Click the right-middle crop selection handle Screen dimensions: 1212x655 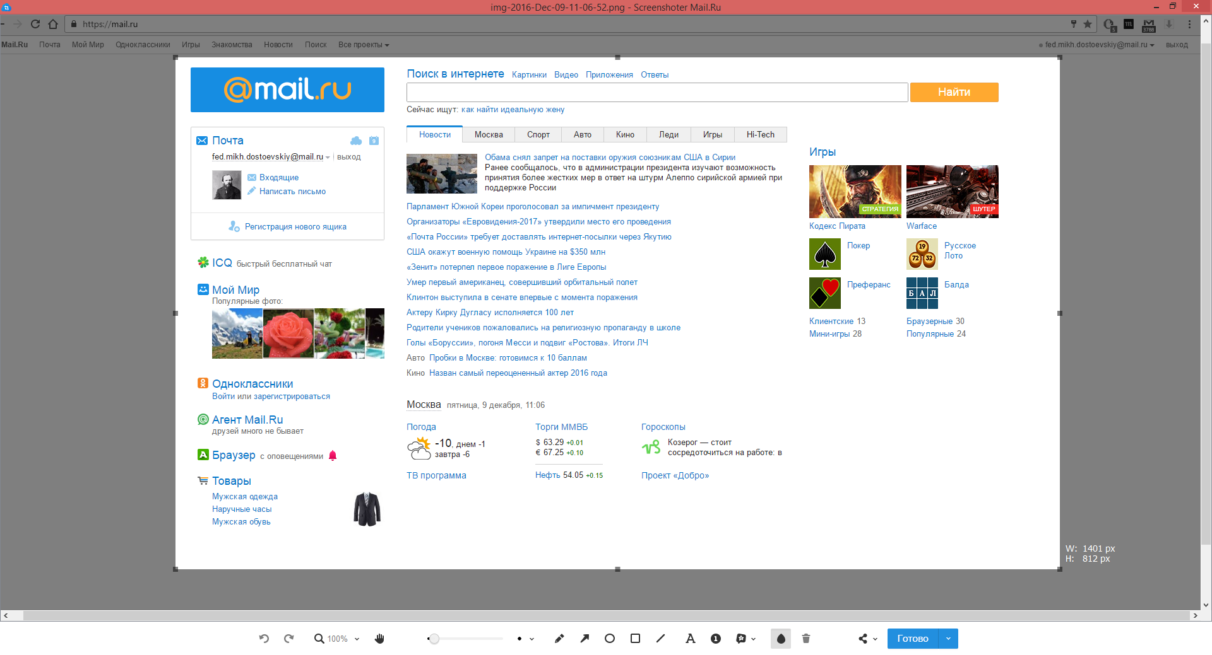(x=1060, y=313)
